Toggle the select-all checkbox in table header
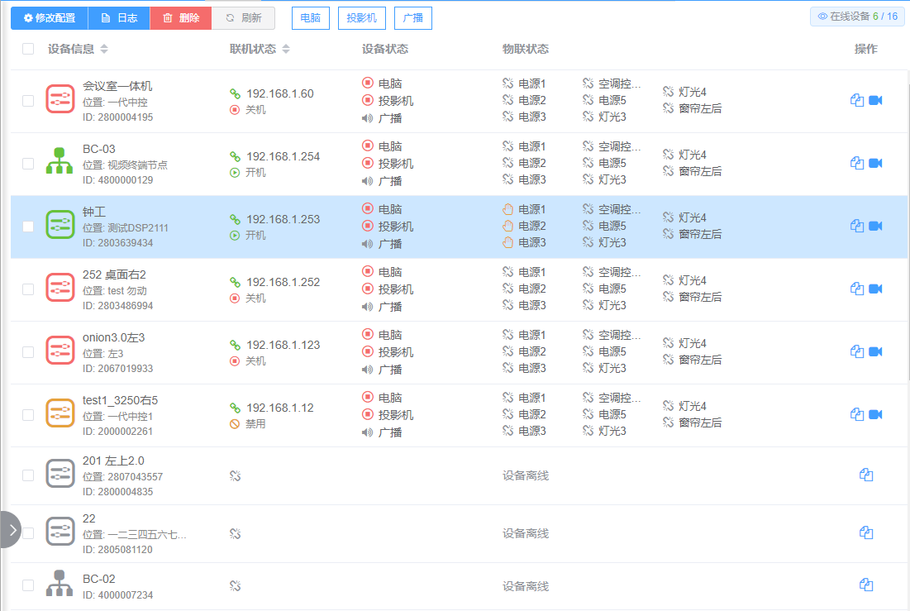The width and height of the screenshot is (910, 611). click(28, 49)
